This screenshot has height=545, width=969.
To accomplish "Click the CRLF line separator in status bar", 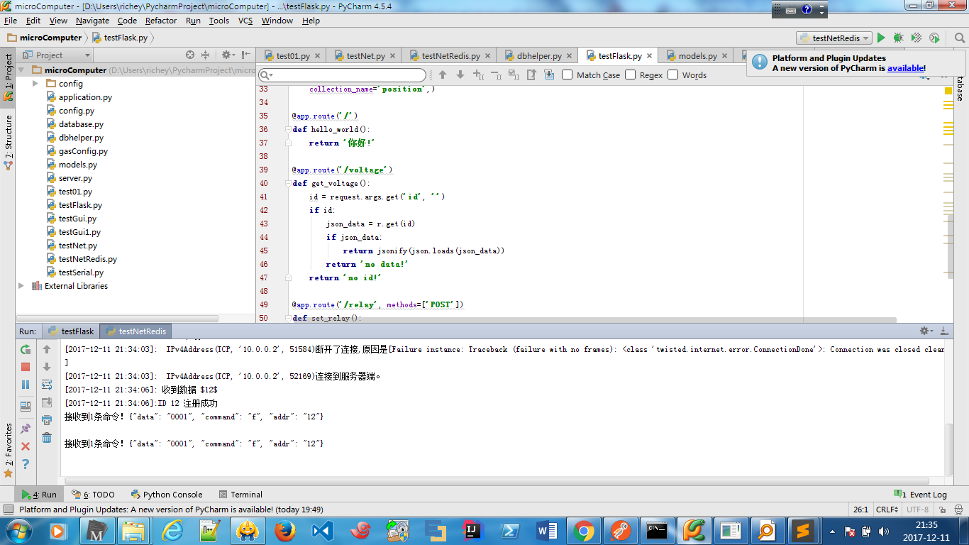I will point(887,510).
